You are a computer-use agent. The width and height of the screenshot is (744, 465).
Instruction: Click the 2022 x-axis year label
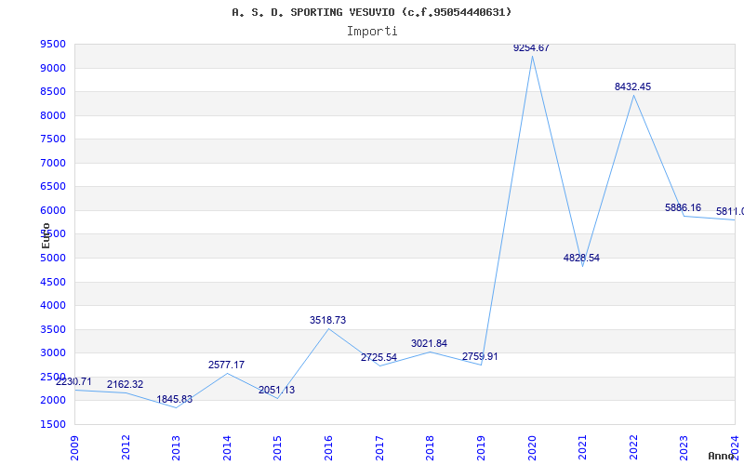click(x=633, y=447)
